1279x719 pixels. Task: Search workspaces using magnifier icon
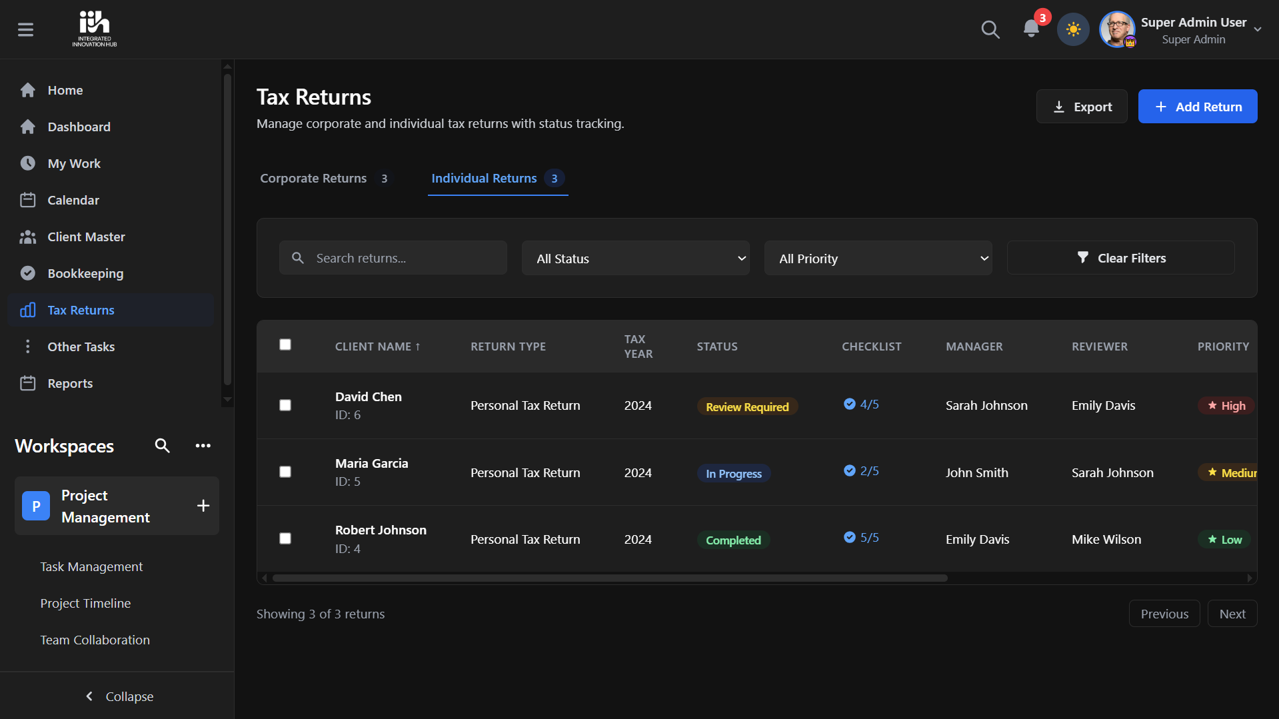[162, 446]
